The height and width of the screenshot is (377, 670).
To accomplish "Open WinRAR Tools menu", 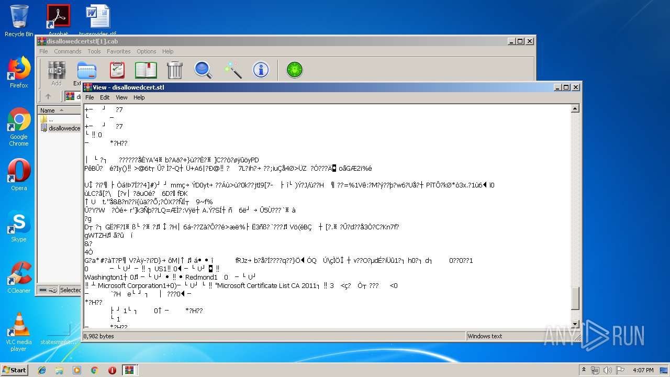I will pyautogui.click(x=94, y=51).
